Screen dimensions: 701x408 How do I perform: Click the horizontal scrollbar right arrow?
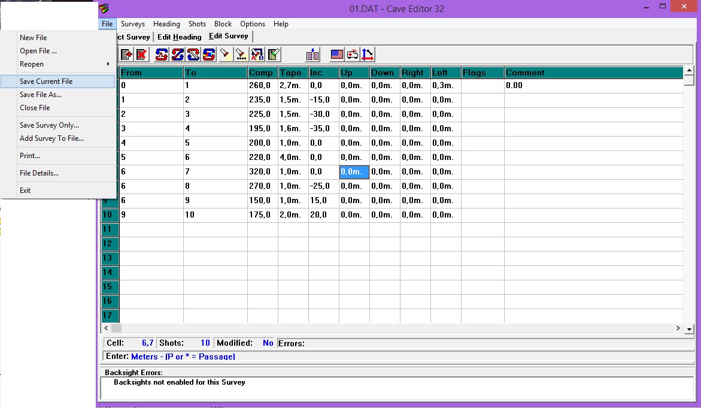678,328
